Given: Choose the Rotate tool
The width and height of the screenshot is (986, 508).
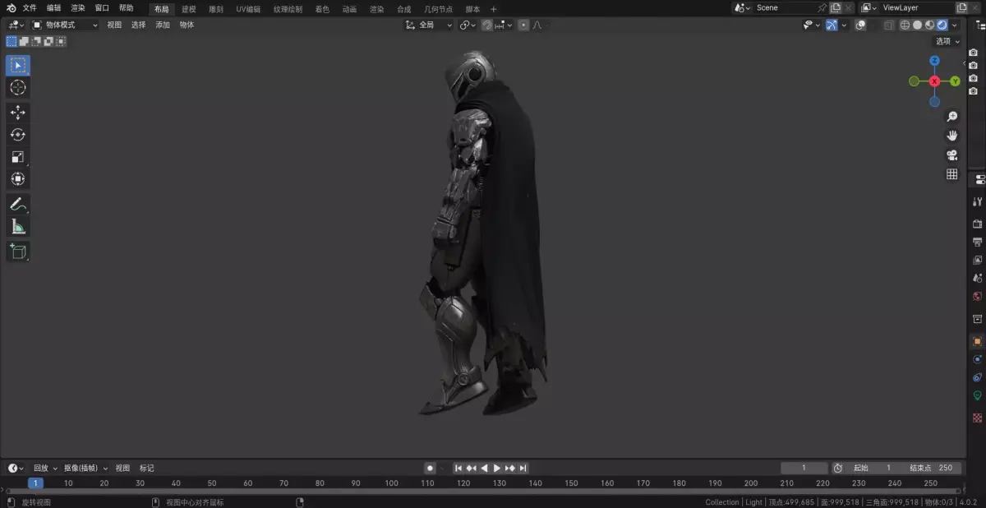Looking at the screenshot, I should (18, 135).
